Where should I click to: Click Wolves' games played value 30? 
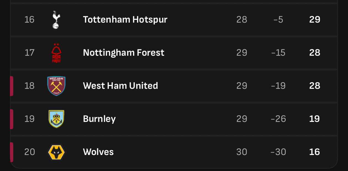[242, 152]
